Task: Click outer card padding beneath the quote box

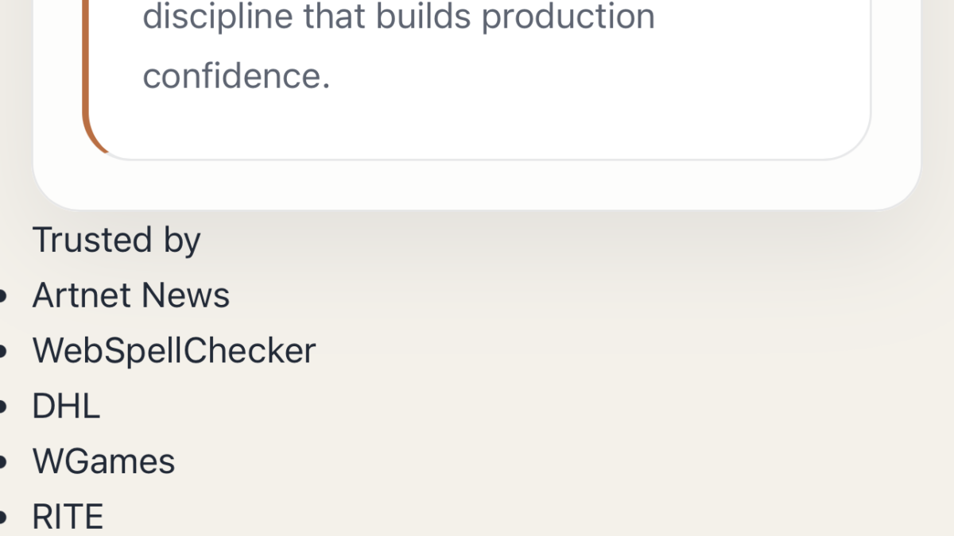Action: [477, 185]
